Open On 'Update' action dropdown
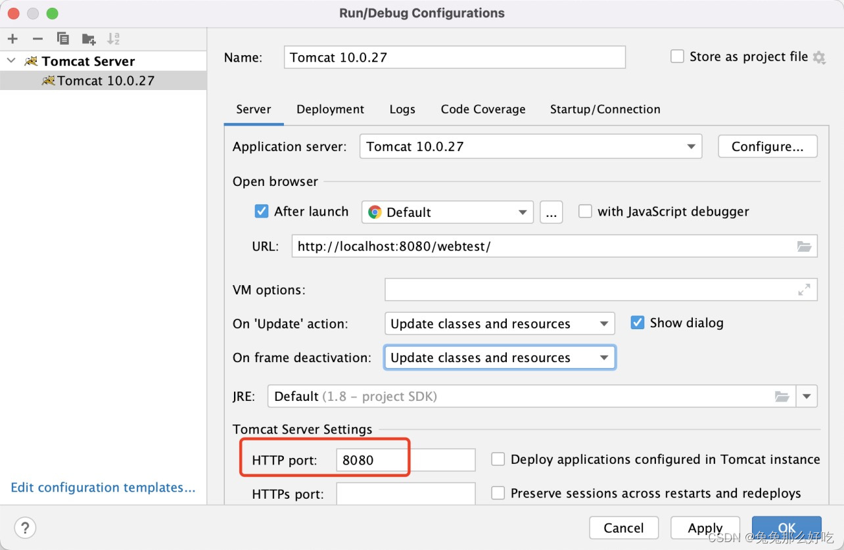Screen dimensions: 844x550 point(500,323)
